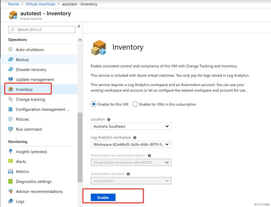
Task: Go to Virtual machines breadcrumb link
Action: 40,4
